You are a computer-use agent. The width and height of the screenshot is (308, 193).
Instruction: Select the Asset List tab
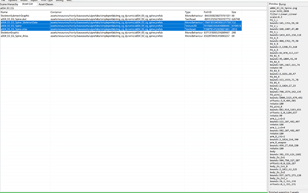coord(28,4)
